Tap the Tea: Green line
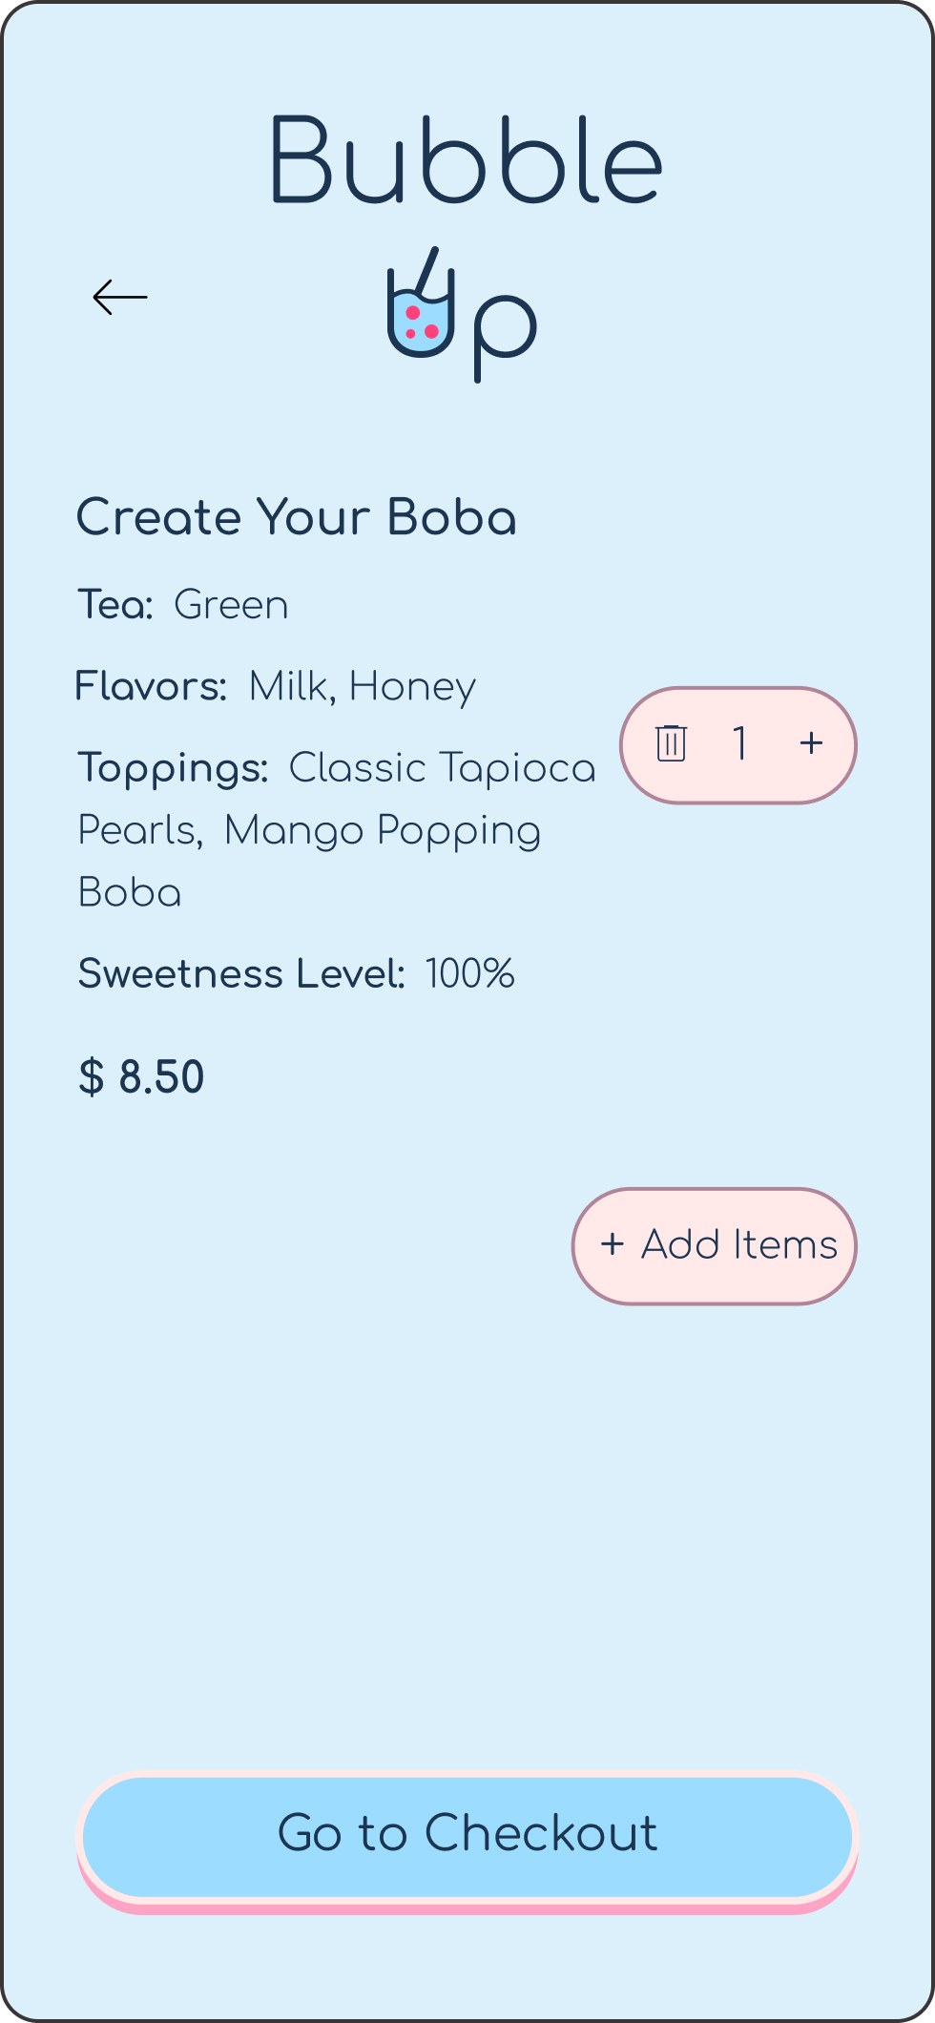Image resolution: width=935 pixels, height=2023 pixels. (x=183, y=605)
